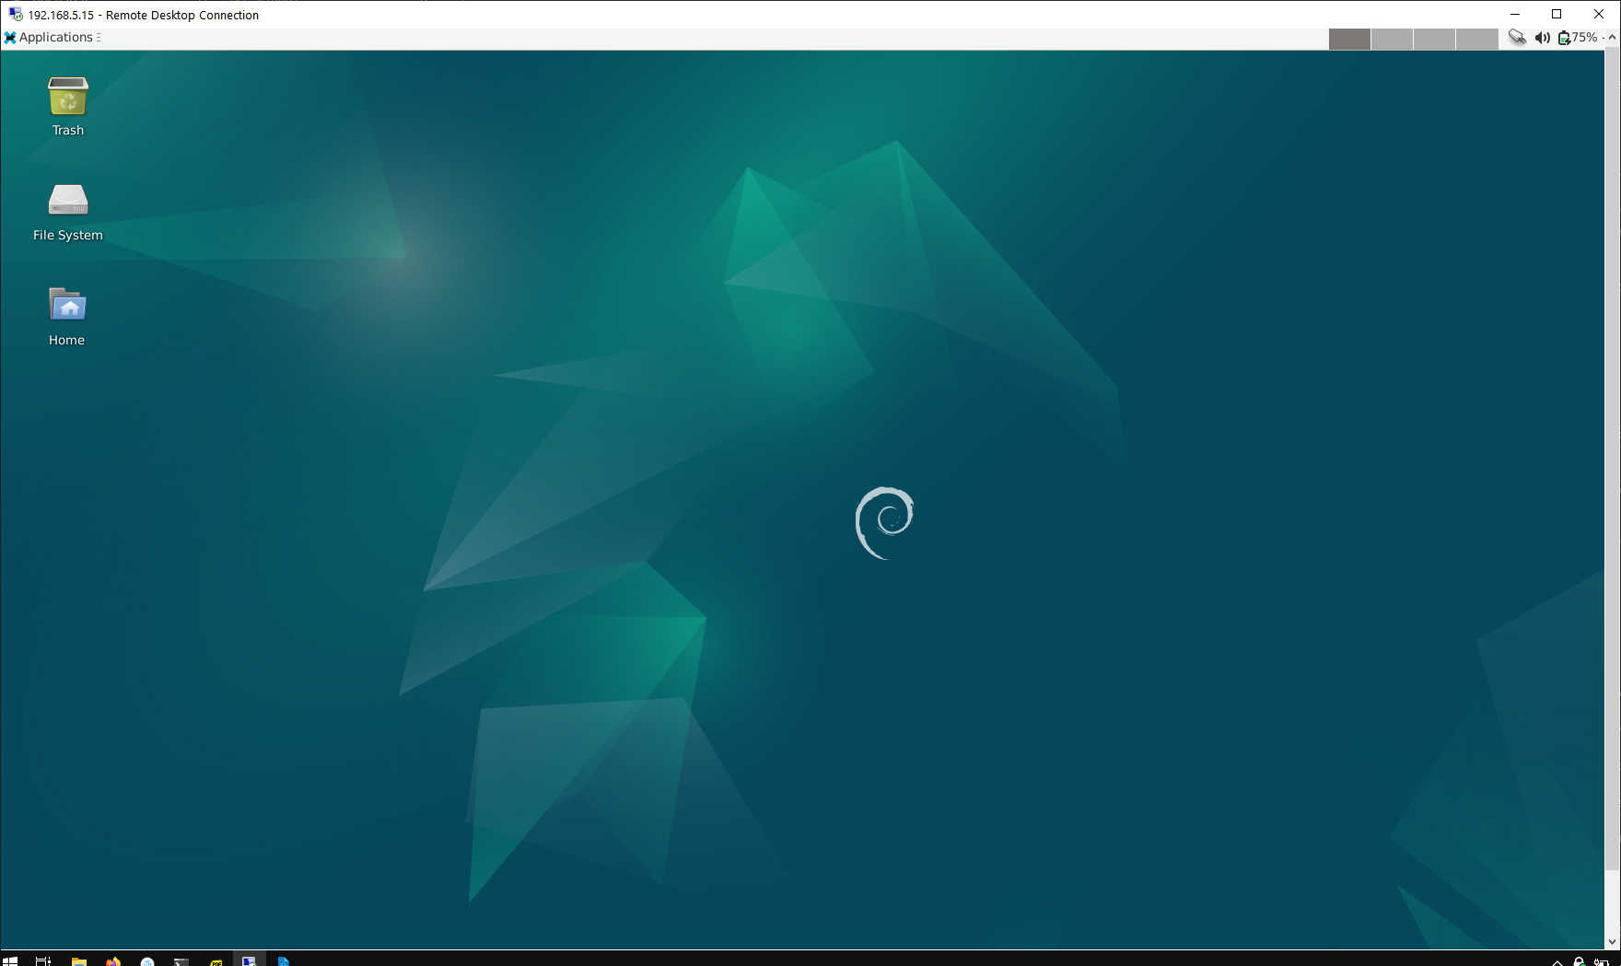This screenshot has width=1621, height=966.
Task: Click the Remote Desktop scrollbar up arrow
Action: pyautogui.click(x=1612, y=38)
